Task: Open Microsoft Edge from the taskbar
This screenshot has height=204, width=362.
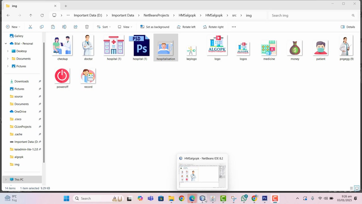Action: tap(192, 198)
